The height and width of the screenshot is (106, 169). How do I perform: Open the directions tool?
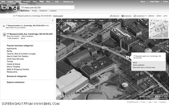coord(126,16)
